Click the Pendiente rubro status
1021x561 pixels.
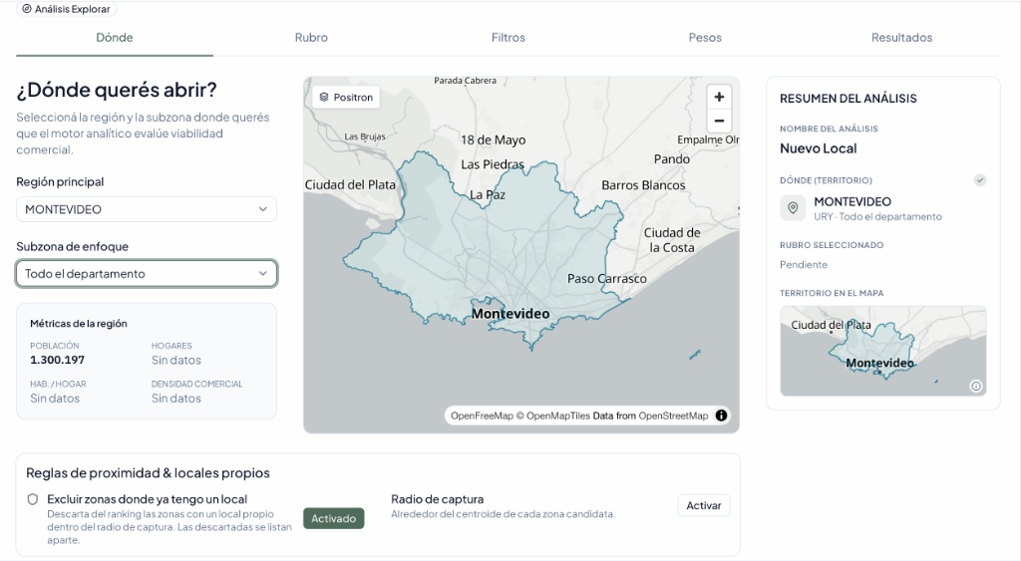(x=804, y=265)
